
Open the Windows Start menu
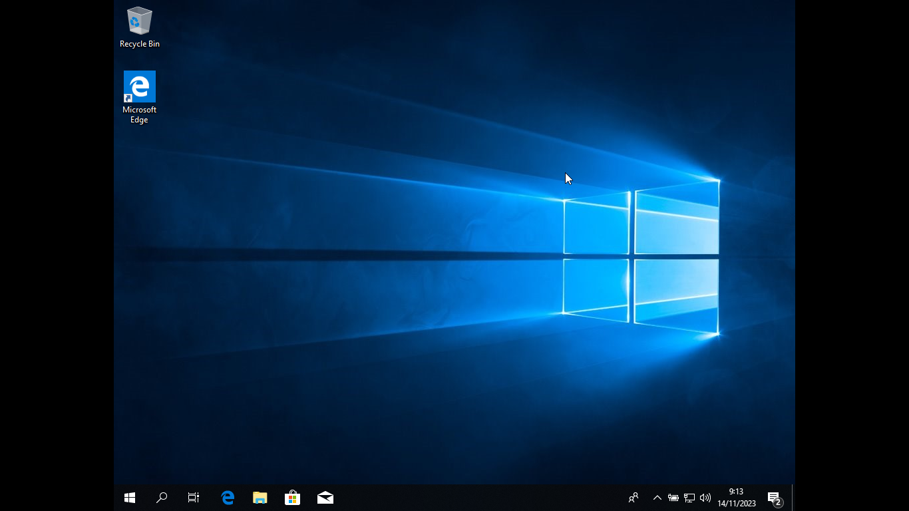coord(130,498)
